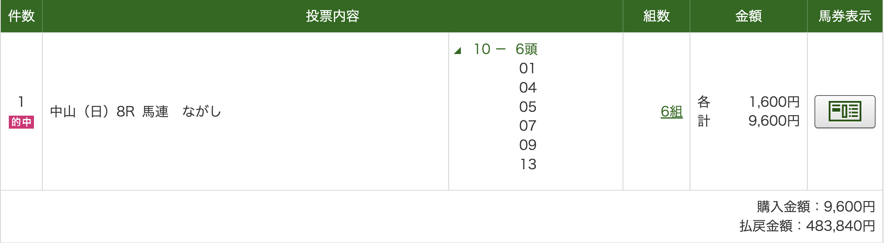Select horse number 04 in the list

(x=527, y=88)
